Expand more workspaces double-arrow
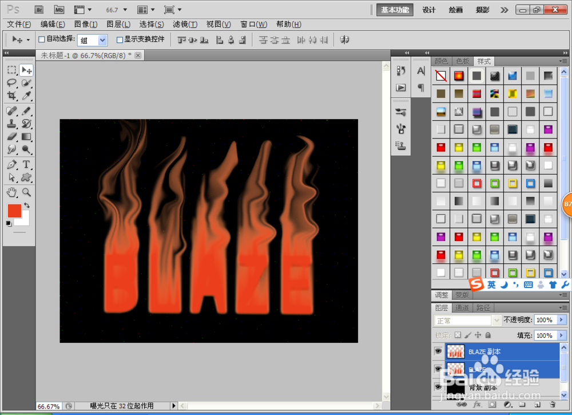Viewport: 572px width, 415px height. click(504, 10)
